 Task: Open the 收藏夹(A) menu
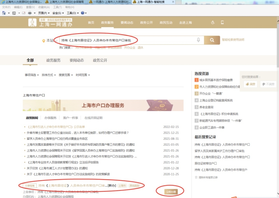44,7
